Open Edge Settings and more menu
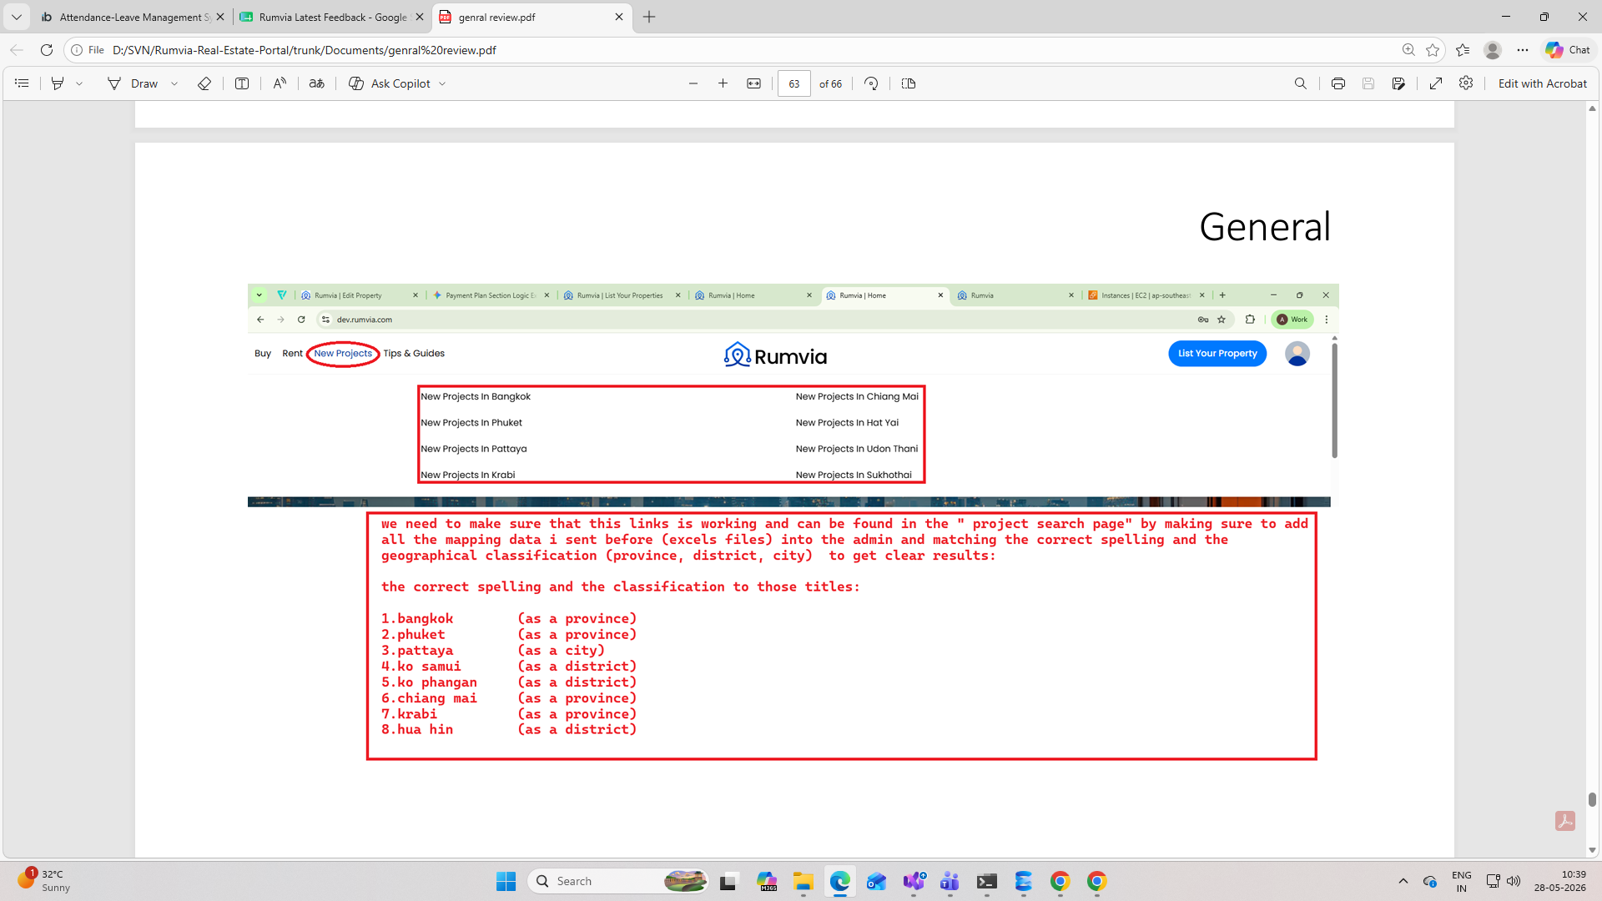Image resolution: width=1602 pixels, height=901 pixels. pyautogui.click(x=1523, y=50)
